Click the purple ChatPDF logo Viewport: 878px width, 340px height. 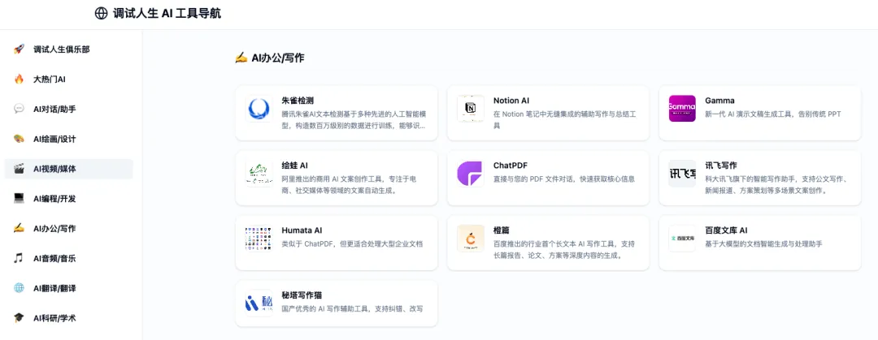click(471, 174)
